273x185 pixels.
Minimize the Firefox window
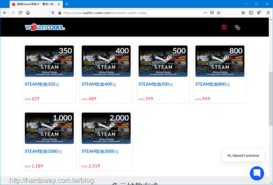[246, 4]
